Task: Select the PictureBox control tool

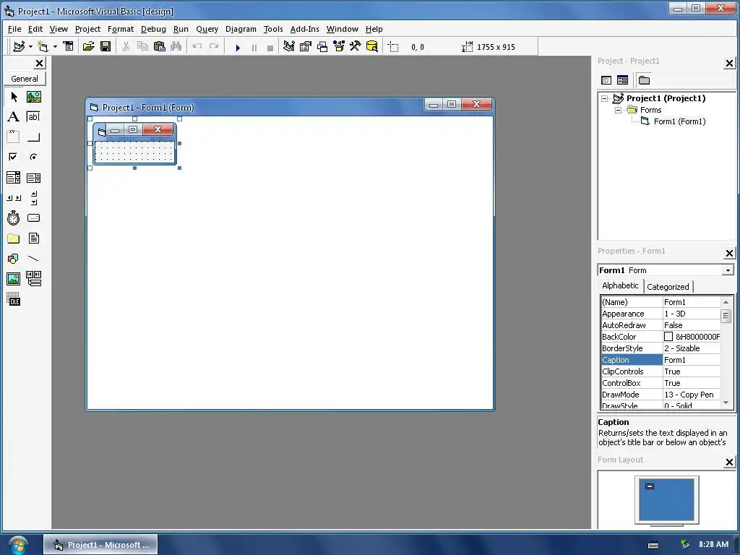Action: click(33, 97)
